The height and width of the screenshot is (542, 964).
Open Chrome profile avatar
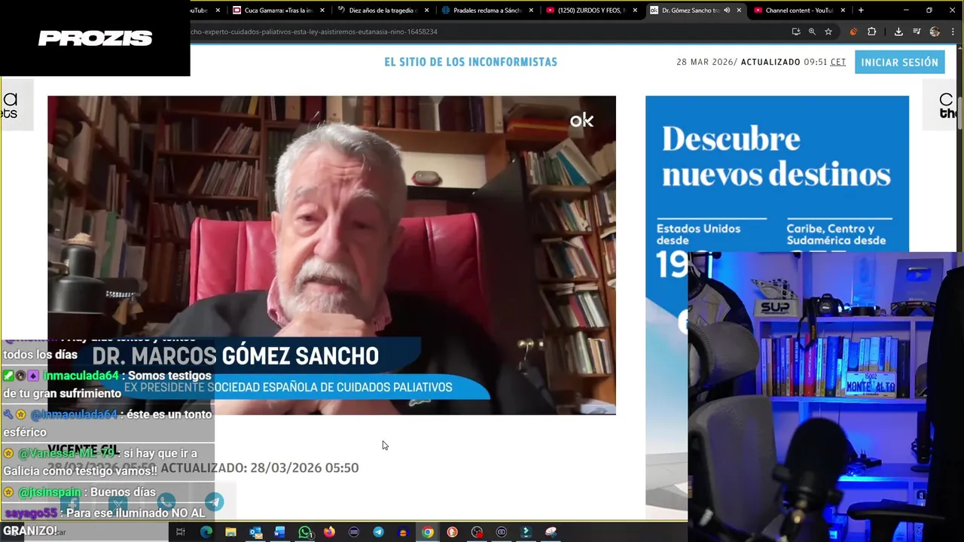935,32
